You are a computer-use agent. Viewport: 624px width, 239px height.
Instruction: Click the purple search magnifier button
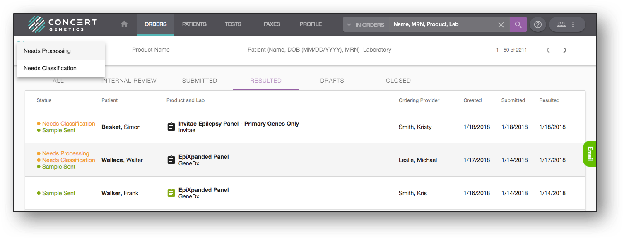(x=518, y=24)
